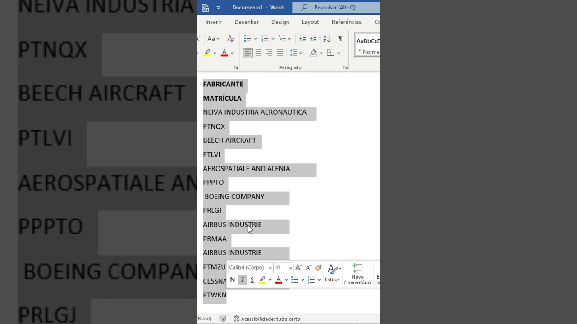The image size is (577, 324).
Task: Decrease font size in mini toolbar
Action: (309, 268)
